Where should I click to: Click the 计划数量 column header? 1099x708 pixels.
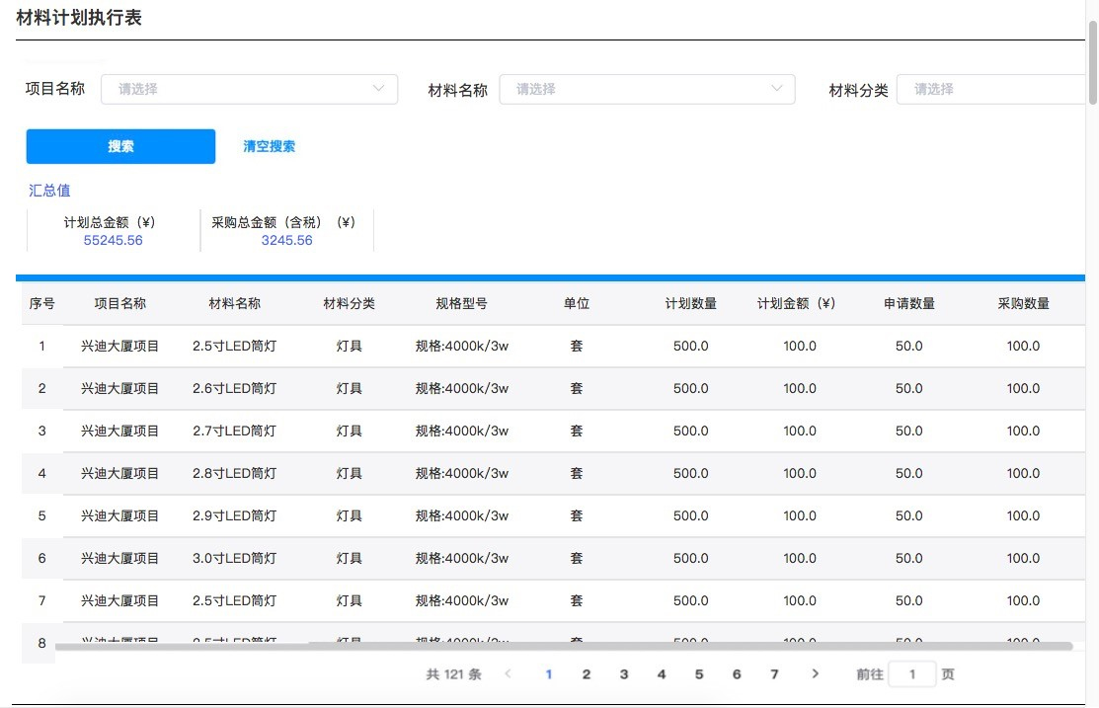point(691,303)
